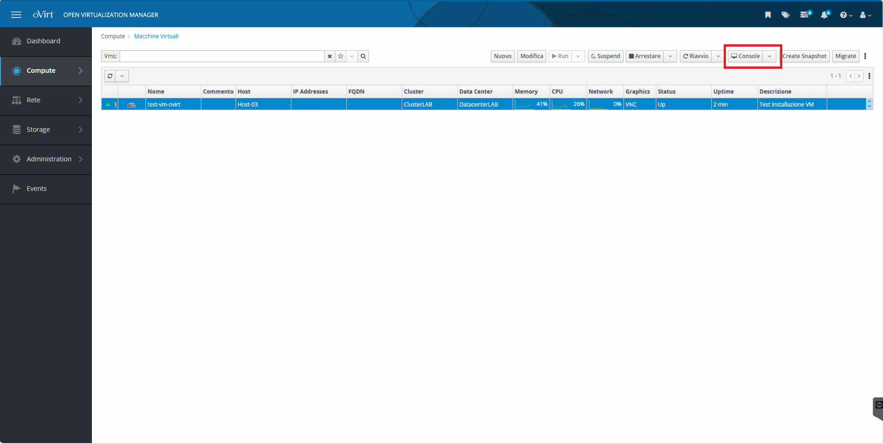The image size is (883, 444).
Task: Open the notifications bell icon
Action: pyautogui.click(x=825, y=14)
